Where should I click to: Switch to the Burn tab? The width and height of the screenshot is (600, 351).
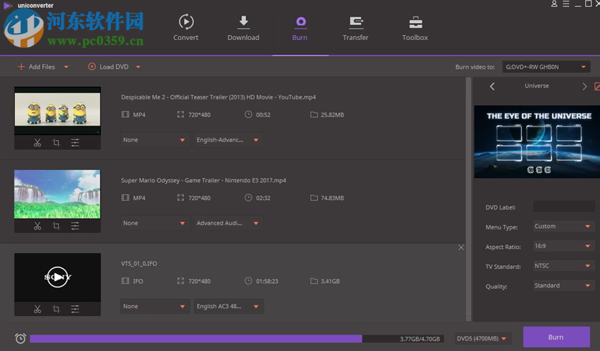point(300,27)
